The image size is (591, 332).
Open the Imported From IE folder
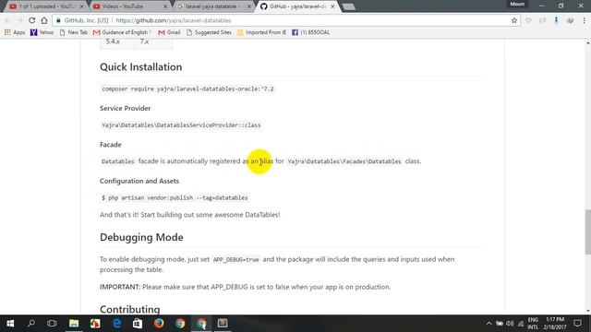click(x=261, y=32)
